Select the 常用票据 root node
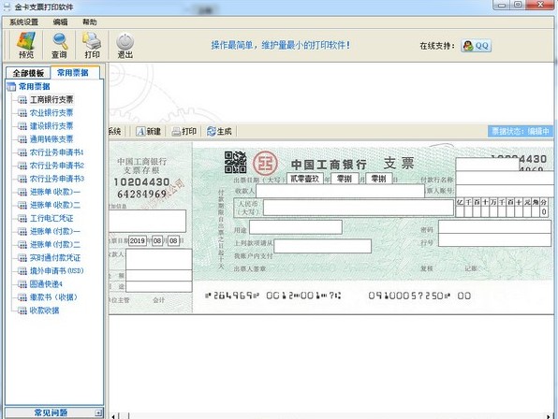The height and width of the screenshot is (419, 558). 34,86
